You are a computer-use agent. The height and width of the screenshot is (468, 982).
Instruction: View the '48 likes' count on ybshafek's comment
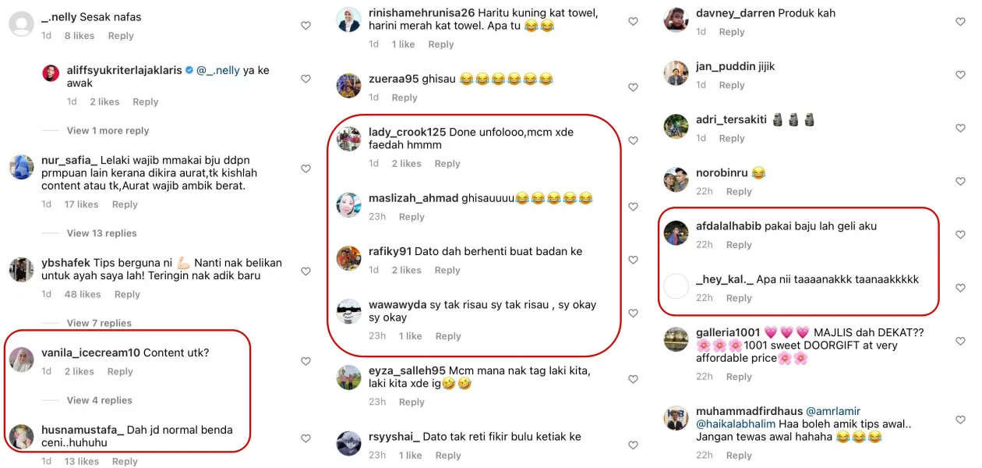coord(83,294)
